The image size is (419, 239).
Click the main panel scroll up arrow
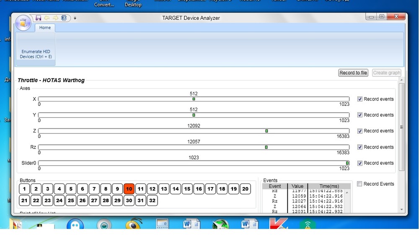pos(401,80)
